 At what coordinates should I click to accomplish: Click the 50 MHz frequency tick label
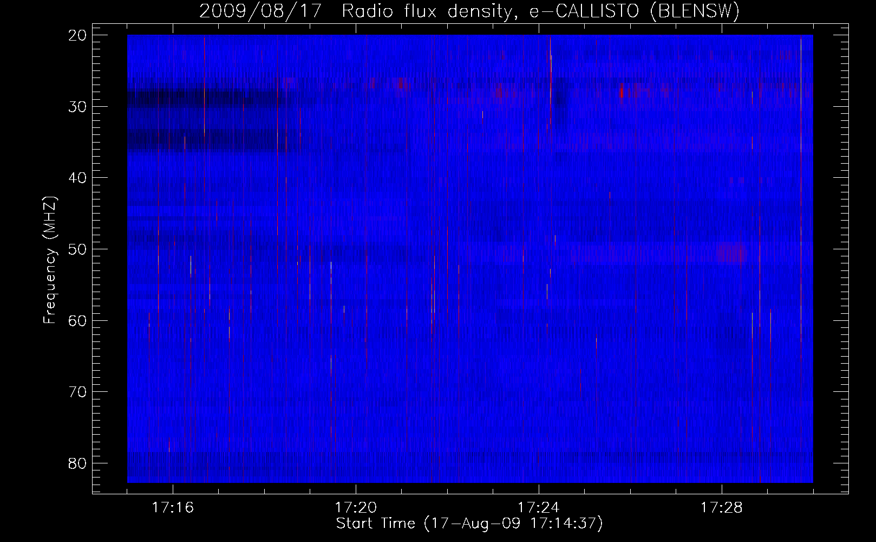click(x=78, y=249)
